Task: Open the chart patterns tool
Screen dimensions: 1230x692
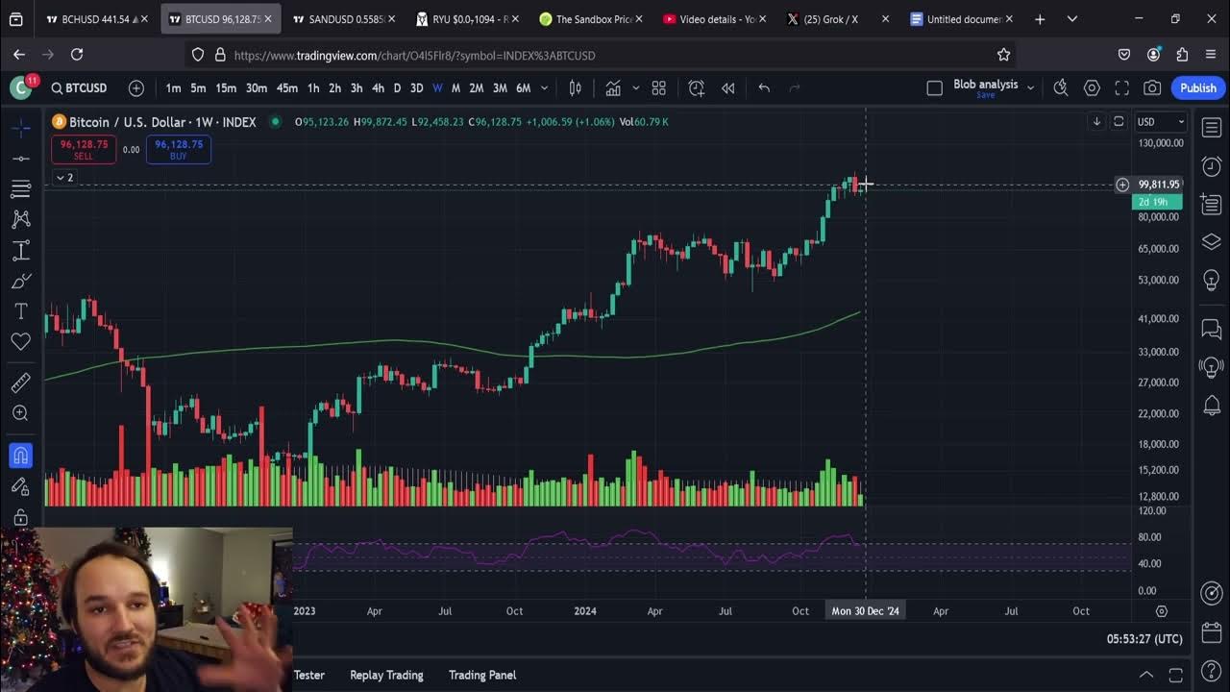Action: [20, 219]
